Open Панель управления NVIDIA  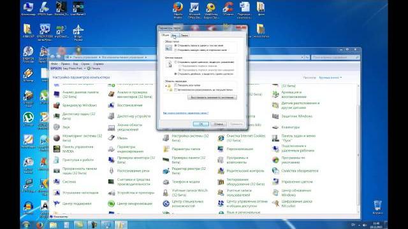[73, 149]
